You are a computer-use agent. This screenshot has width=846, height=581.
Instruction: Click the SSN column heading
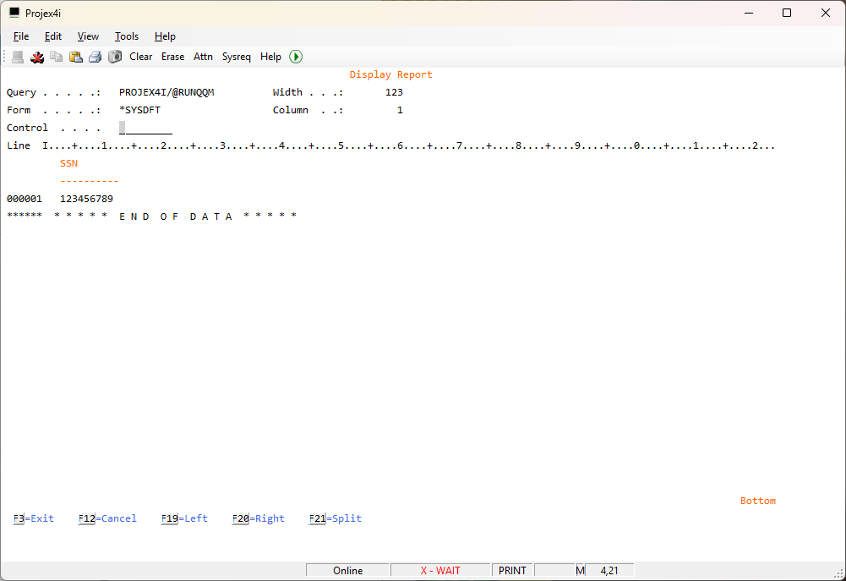coord(68,163)
